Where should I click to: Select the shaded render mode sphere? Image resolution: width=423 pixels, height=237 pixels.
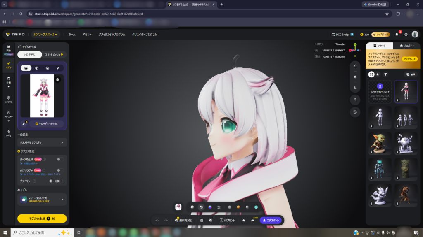201,207
